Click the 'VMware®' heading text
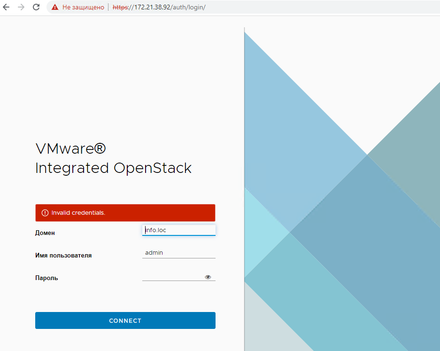 (x=71, y=148)
